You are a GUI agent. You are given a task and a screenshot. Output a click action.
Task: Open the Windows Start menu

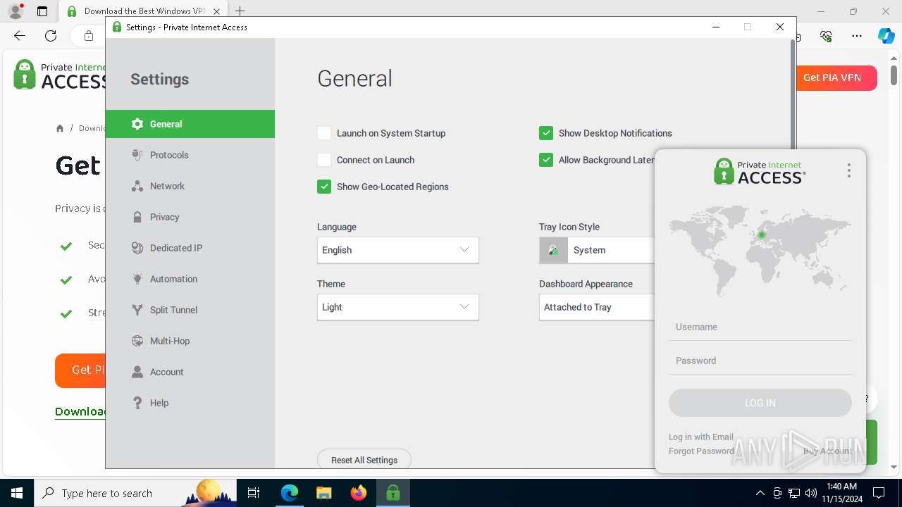coord(17,493)
